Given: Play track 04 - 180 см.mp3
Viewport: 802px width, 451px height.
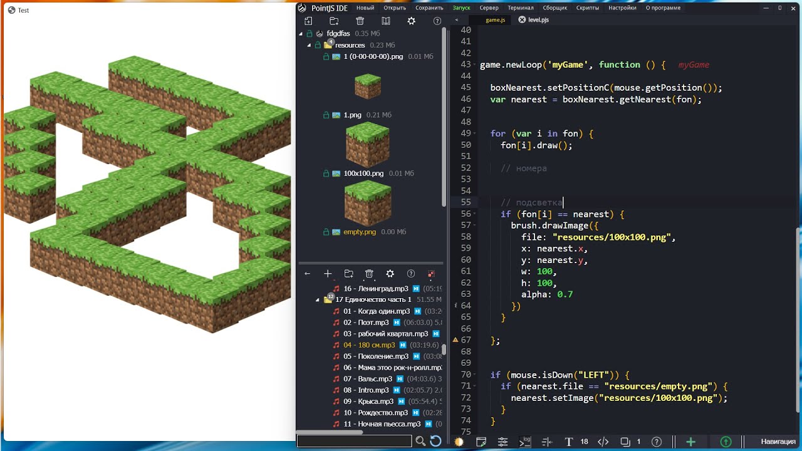Looking at the screenshot, I should tap(403, 345).
